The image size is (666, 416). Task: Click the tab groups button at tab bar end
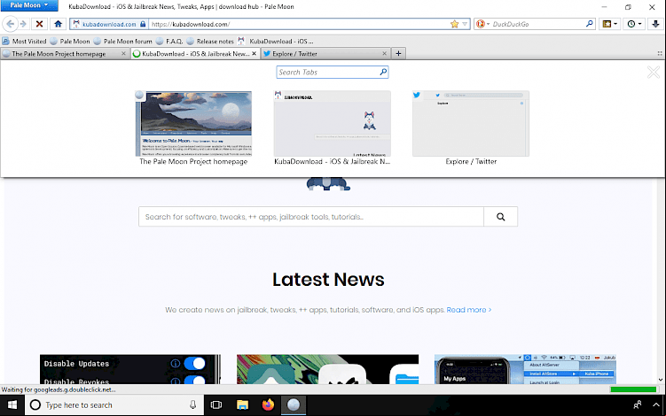[x=660, y=53]
